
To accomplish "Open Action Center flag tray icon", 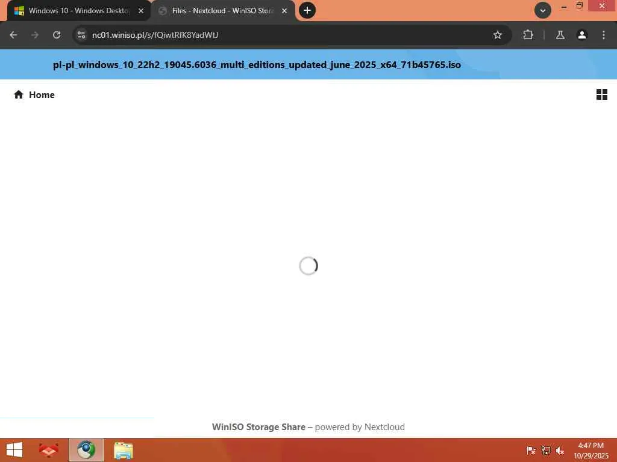I will point(531,451).
